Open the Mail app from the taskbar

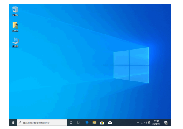(x=110, y=122)
